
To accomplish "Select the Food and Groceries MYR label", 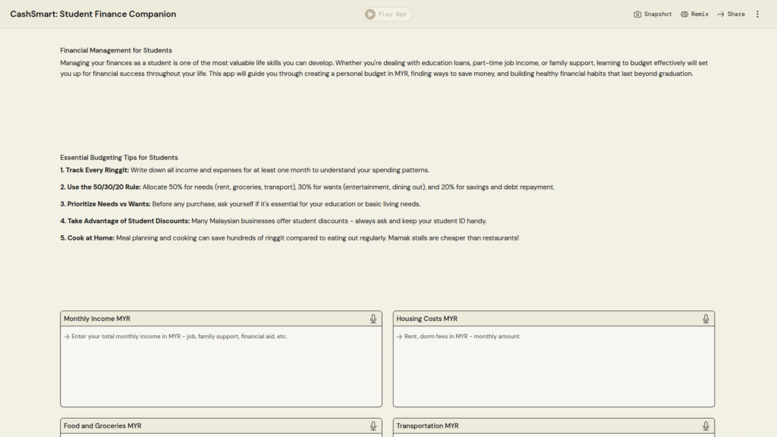I will [x=102, y=426].
